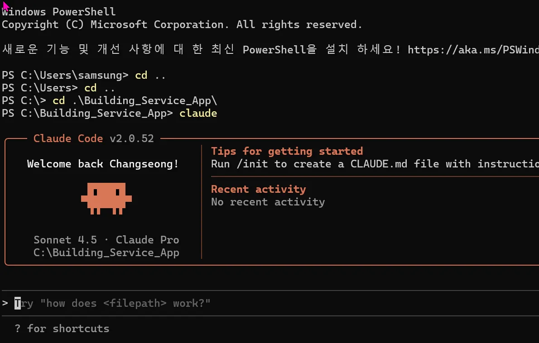
Task: Select the "Tips for getting started" heading
Action: pos(287,151)
